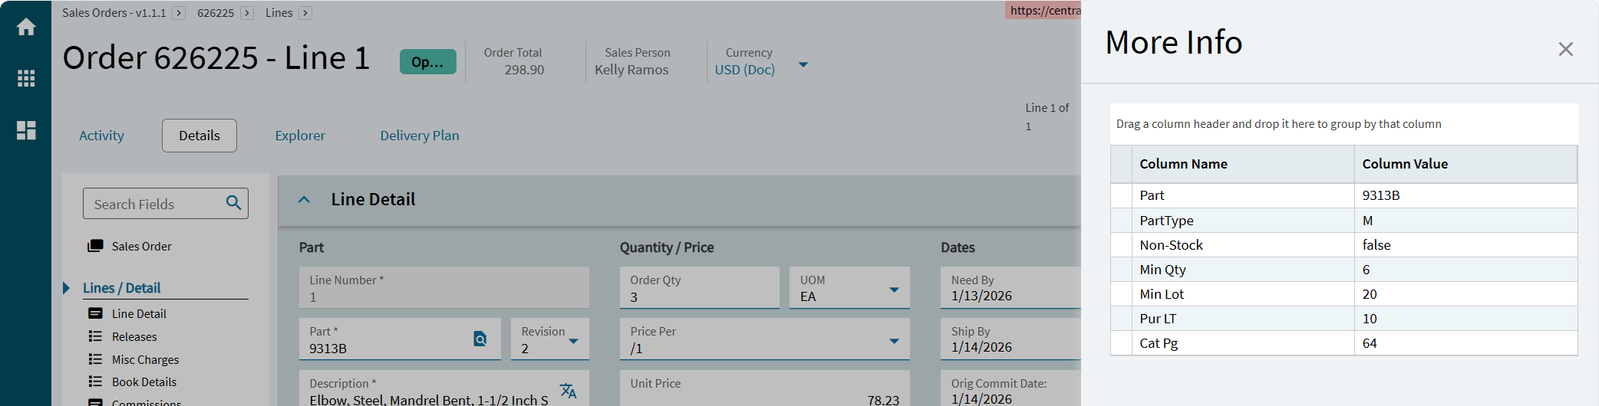Click the Description translate icon
Image resolution: width=1599 pixels, height=406 pixels.
pos(568,391)
